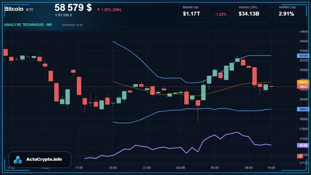Image resolution: width=311 pixels, height=175 pixels.
Task: Click the Volume (24h) label
Action: point(248,7)
